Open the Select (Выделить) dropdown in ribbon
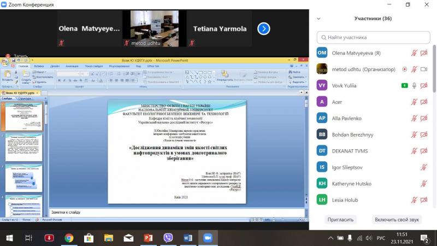This screenshot has width=437, height=246. [297, 82]
